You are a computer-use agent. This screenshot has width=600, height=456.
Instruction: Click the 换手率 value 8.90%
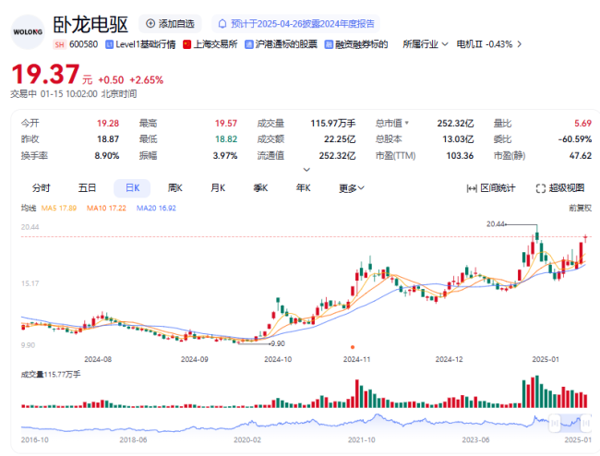(x=107, y=156)
